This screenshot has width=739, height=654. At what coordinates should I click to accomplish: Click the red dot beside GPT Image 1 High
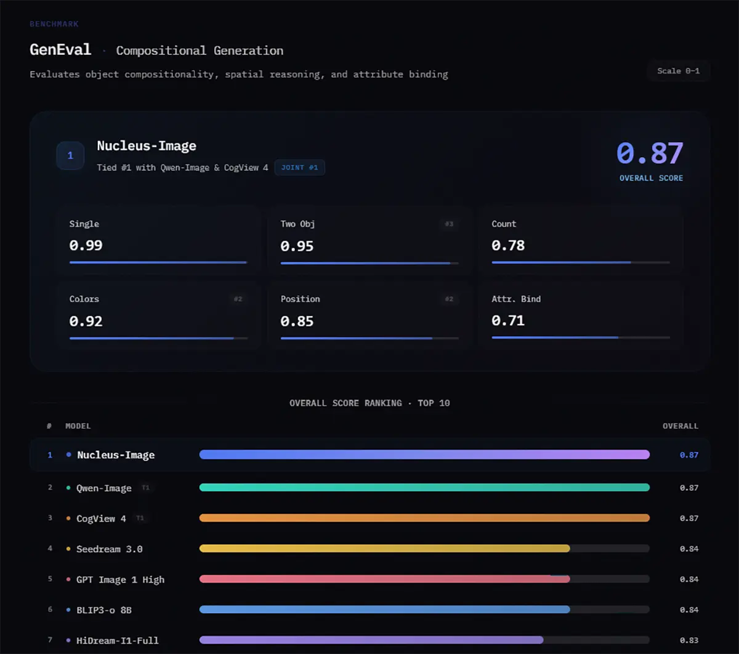pyautogui.click(x=68, y=579)
